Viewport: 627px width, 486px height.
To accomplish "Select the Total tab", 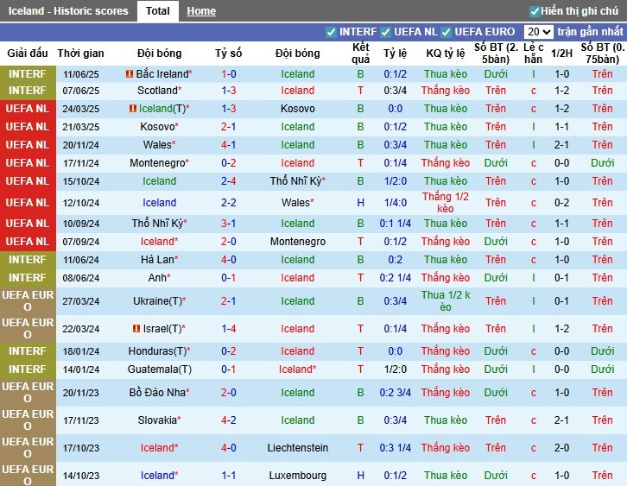I will tap(157, 11).
